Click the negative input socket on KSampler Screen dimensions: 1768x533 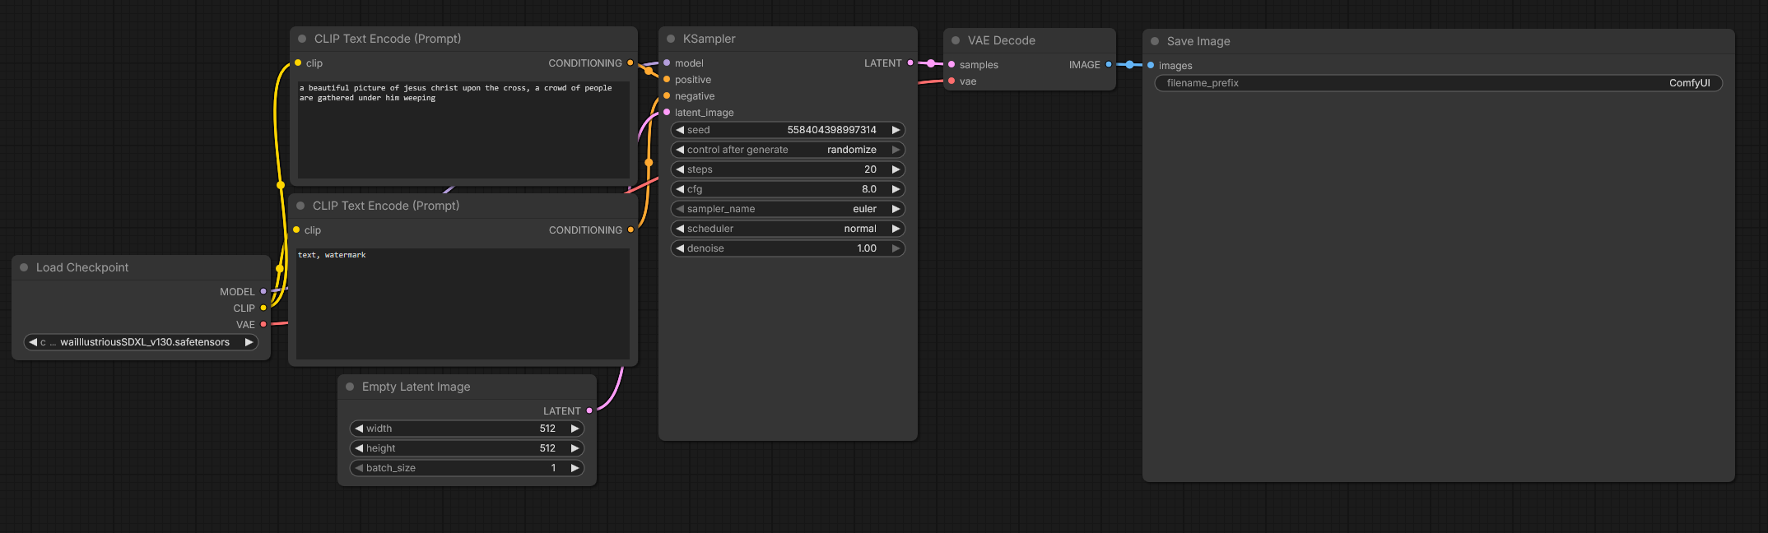coord(667,95)
